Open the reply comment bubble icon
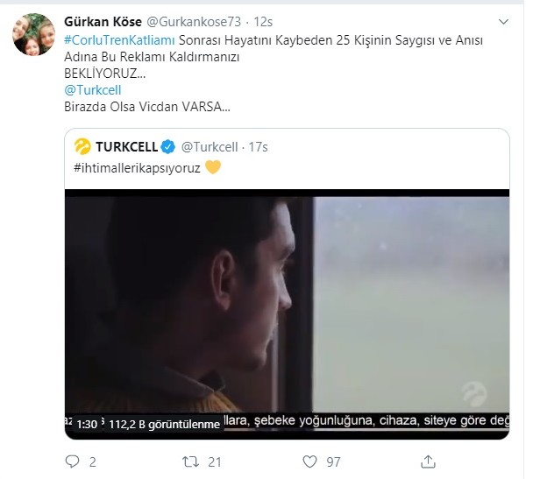Viewport: 533px width, 479px height. coord(72,461)
